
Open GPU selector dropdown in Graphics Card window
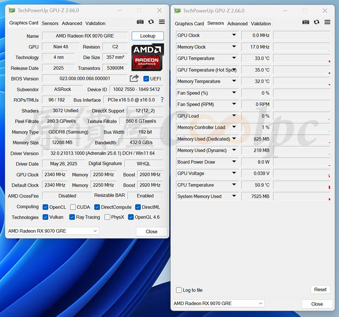click(53, 231)
